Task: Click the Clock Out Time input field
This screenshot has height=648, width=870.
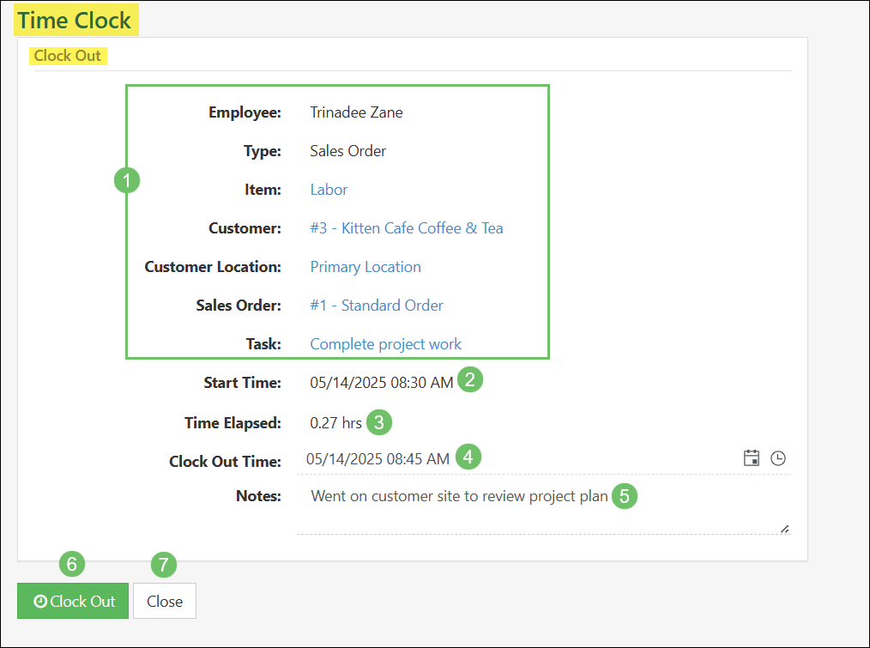Action: tap(544, 458)
